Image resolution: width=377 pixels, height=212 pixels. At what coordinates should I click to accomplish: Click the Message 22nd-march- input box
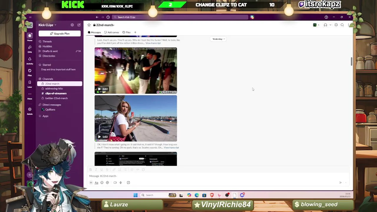(218, 176)
